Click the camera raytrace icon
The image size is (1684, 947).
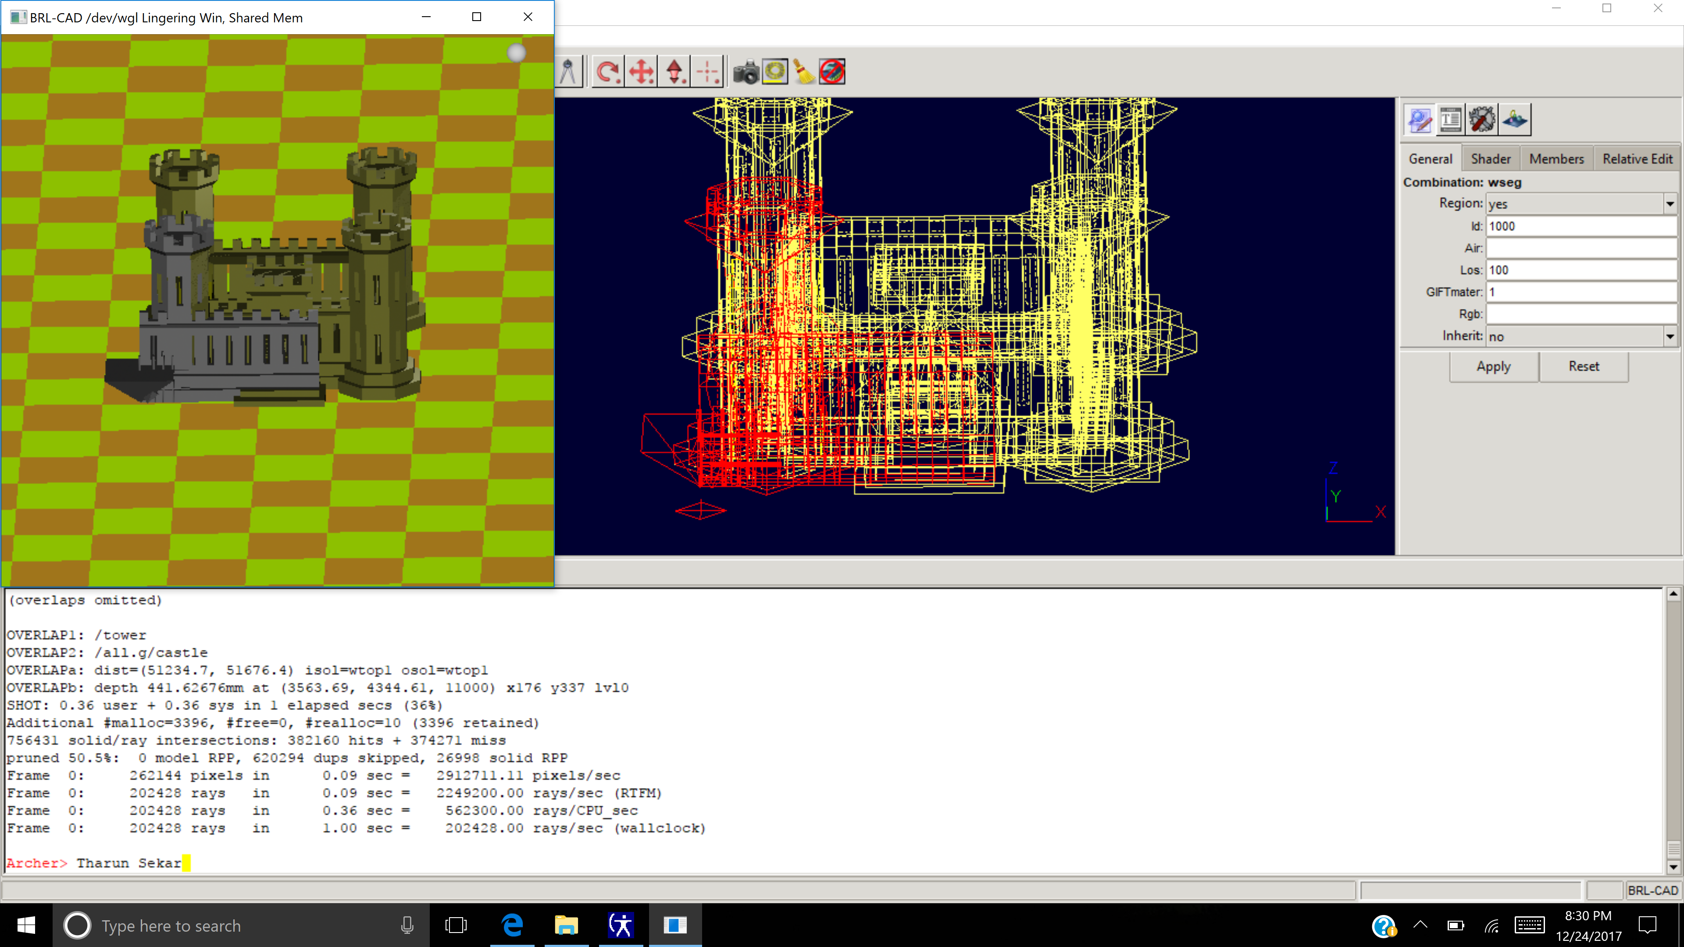pos(745,71)
